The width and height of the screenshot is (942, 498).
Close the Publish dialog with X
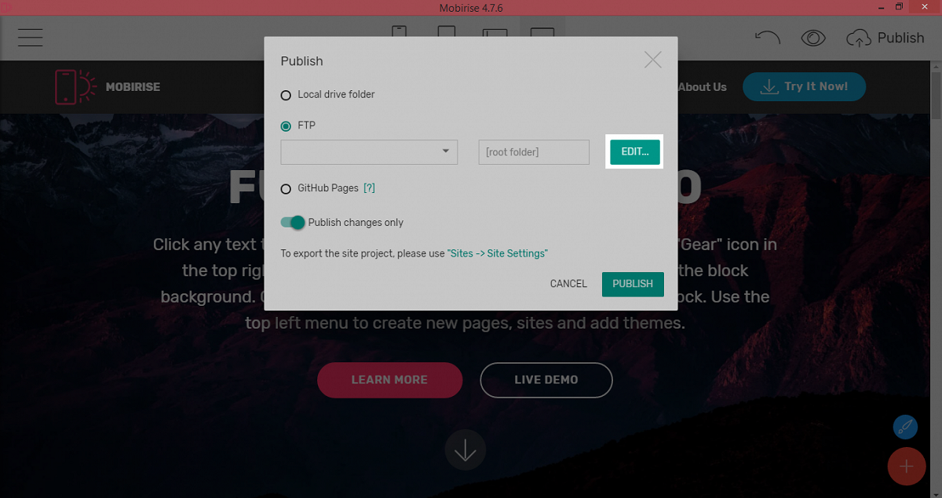click(x=653, y=60)
